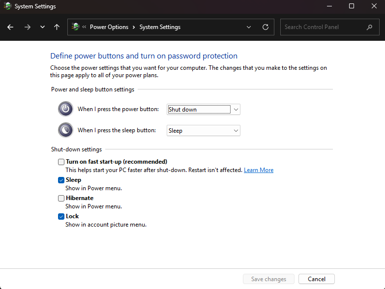Click 'When I press the sleep button:' label

pyautogui.click(x=117, y=130)
